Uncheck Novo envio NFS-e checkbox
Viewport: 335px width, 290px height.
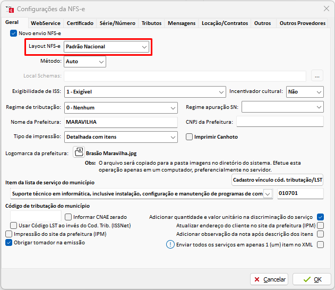coord(13,33)
